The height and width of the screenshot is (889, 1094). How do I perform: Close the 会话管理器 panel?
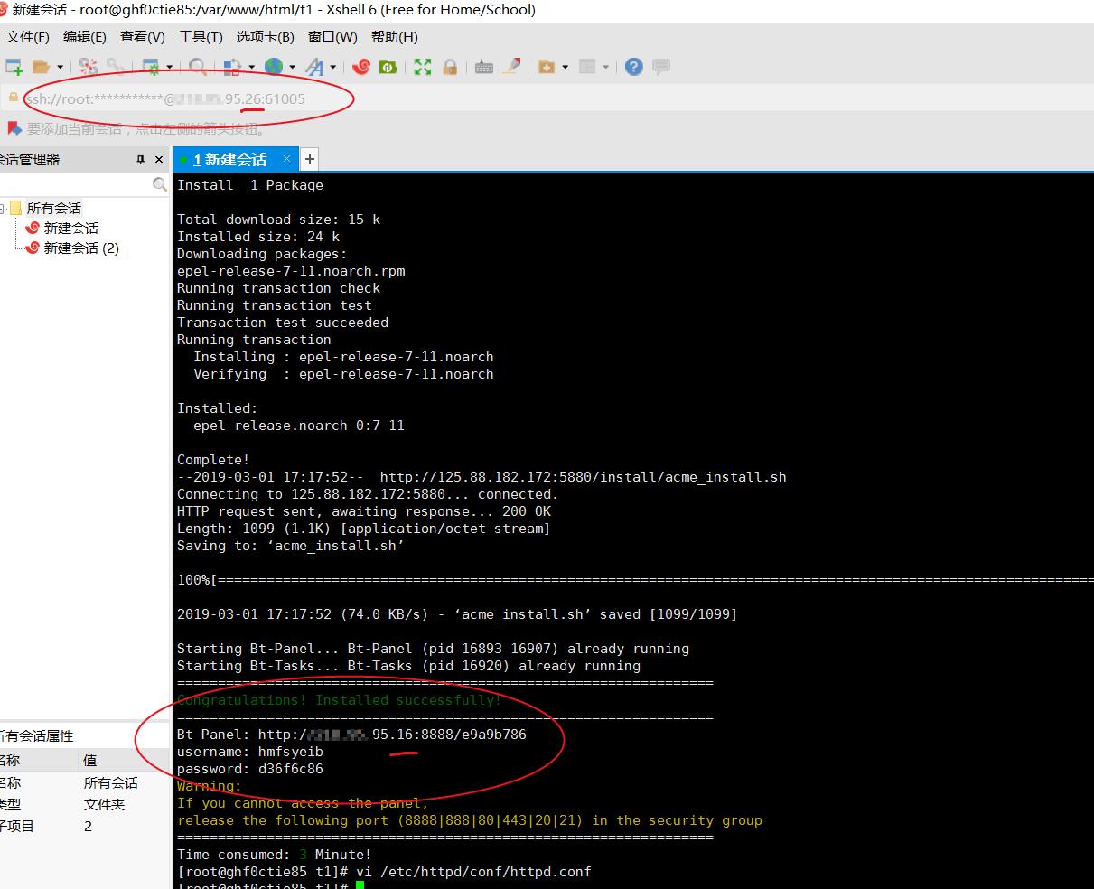tap(159, 159)
